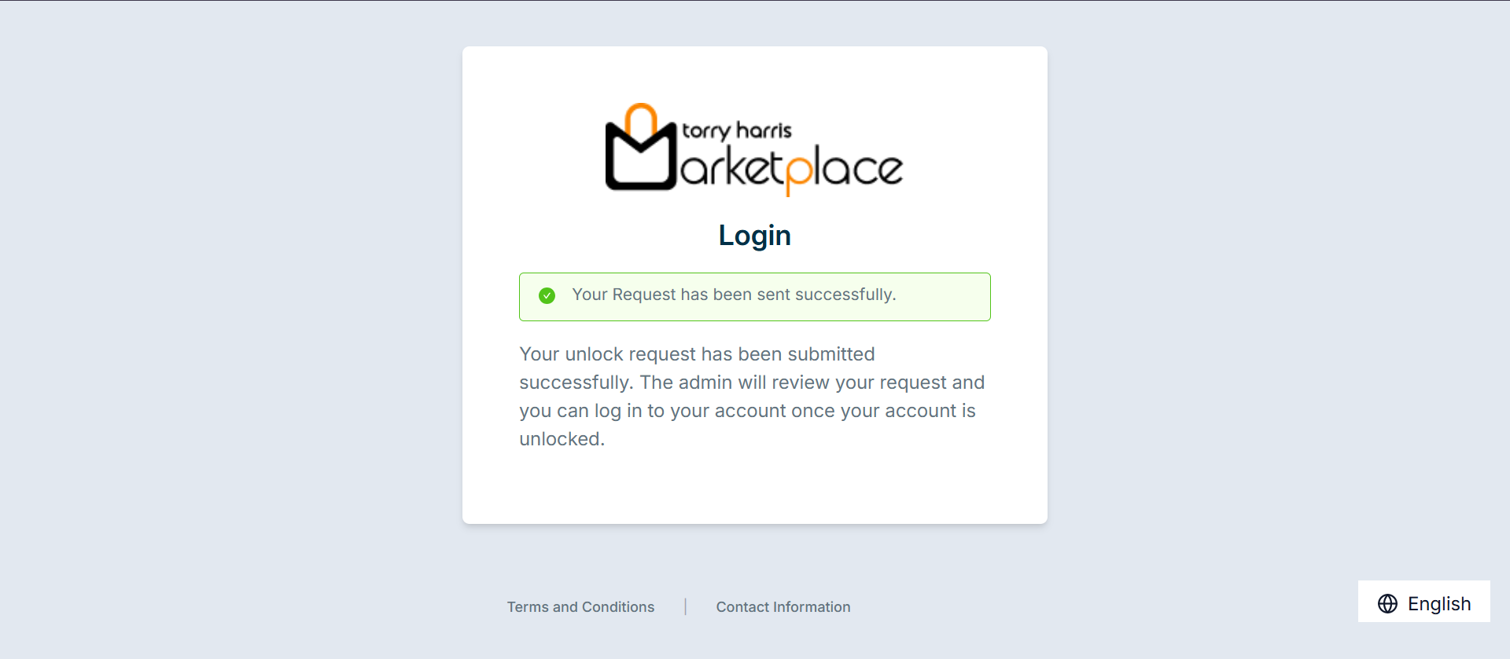This screenshot has width=1510, height=659.
Task: Click the word 'successfully.' in the green alert
Action: [845, 295]
